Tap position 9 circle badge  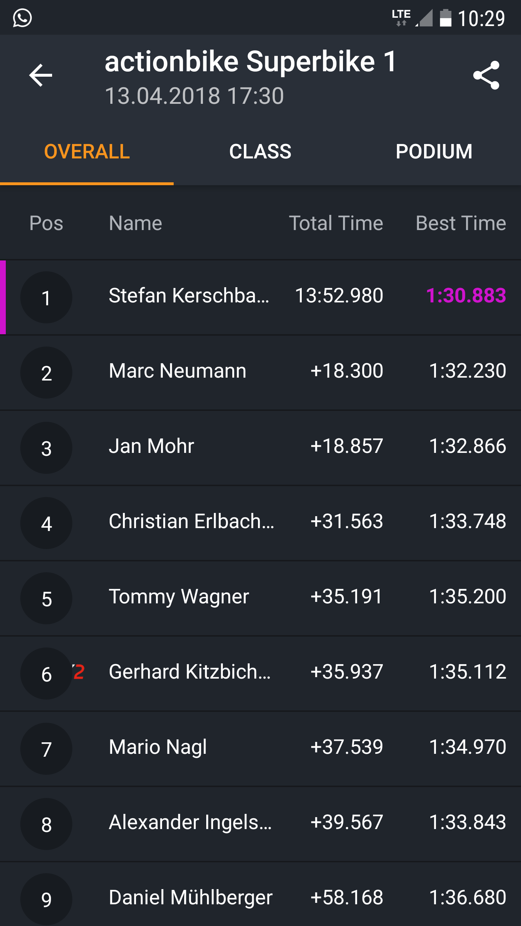[x=46, y=899]
